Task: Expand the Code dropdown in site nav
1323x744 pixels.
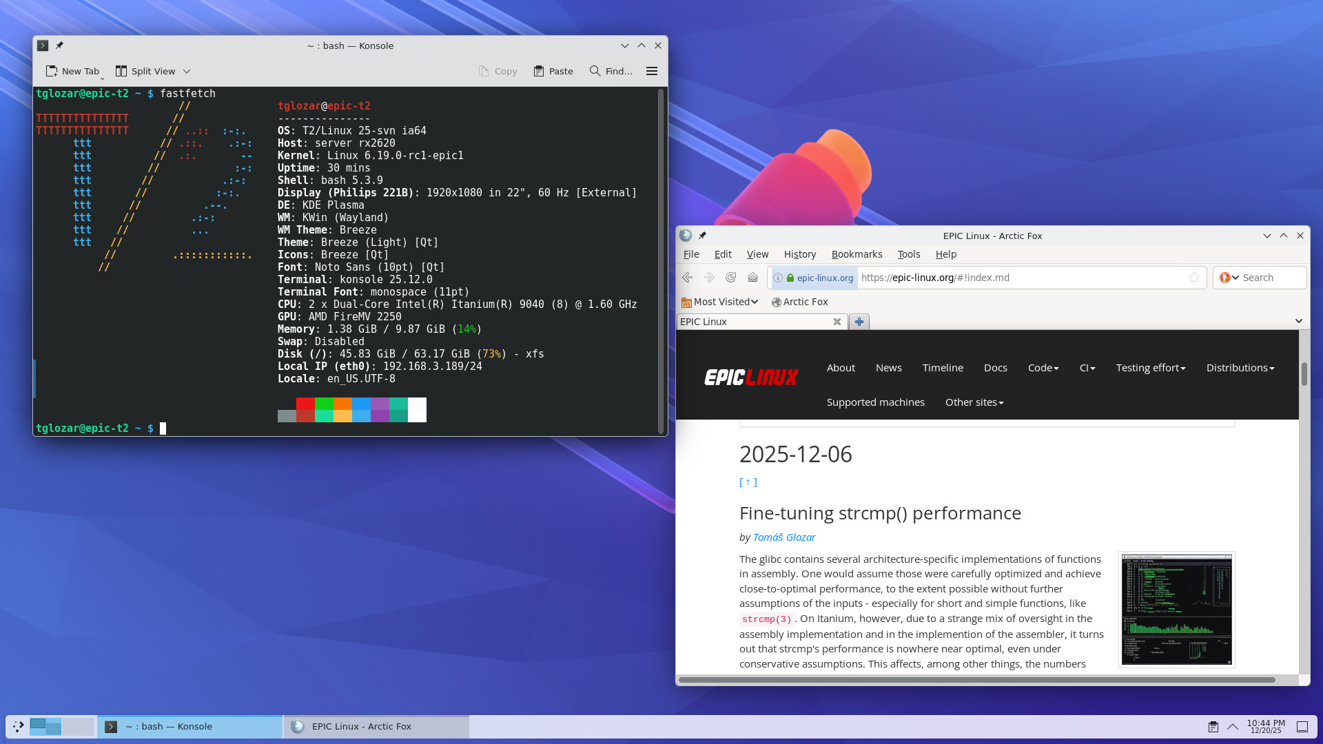Action: click(1043, 368)
